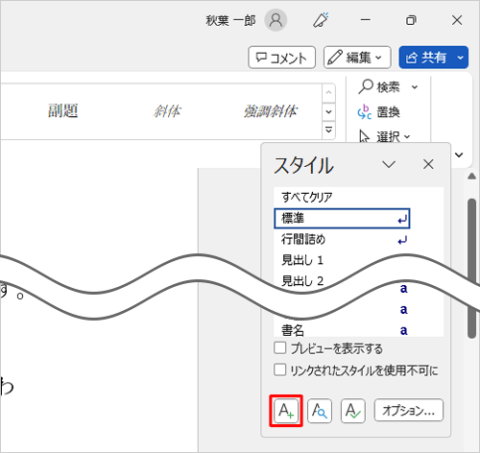The image size is (480, 453).
Task: Click the コメント button
Action: coord(281,58)
